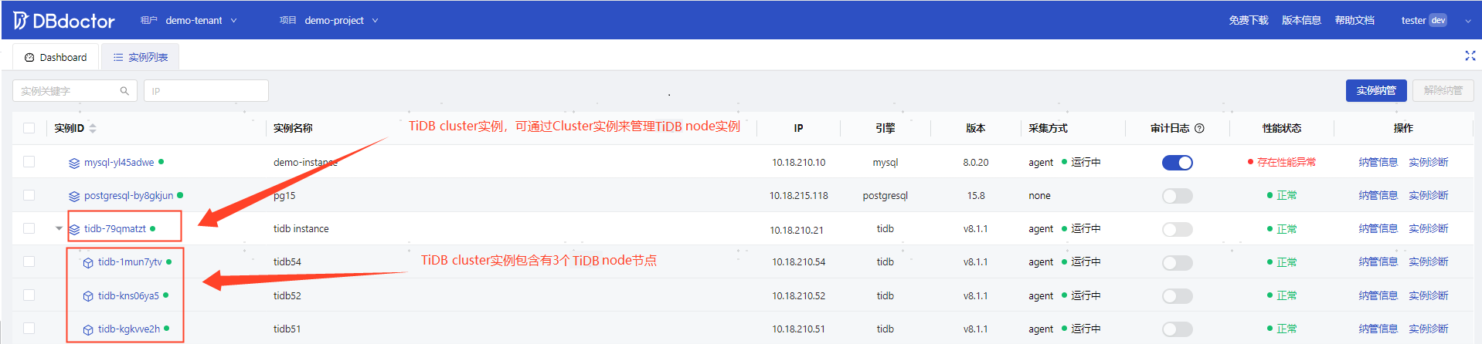Click 实例诊断 for mysql 10.18.210.10
The image size is (1482, 344).
pyautogui.click(x=1428, y=163)
